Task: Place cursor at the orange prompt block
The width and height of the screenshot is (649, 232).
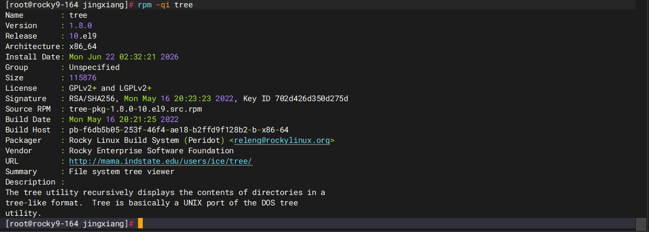Action: pos(140,224)
